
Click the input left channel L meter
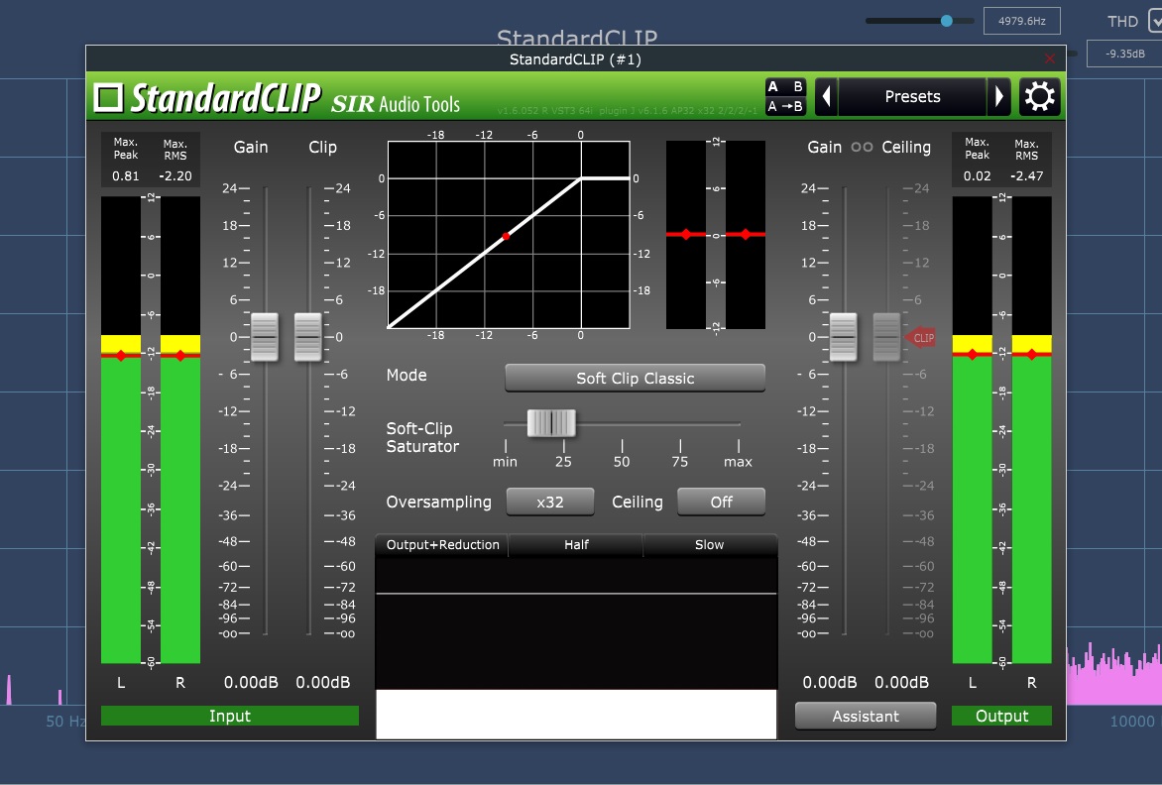121,429
